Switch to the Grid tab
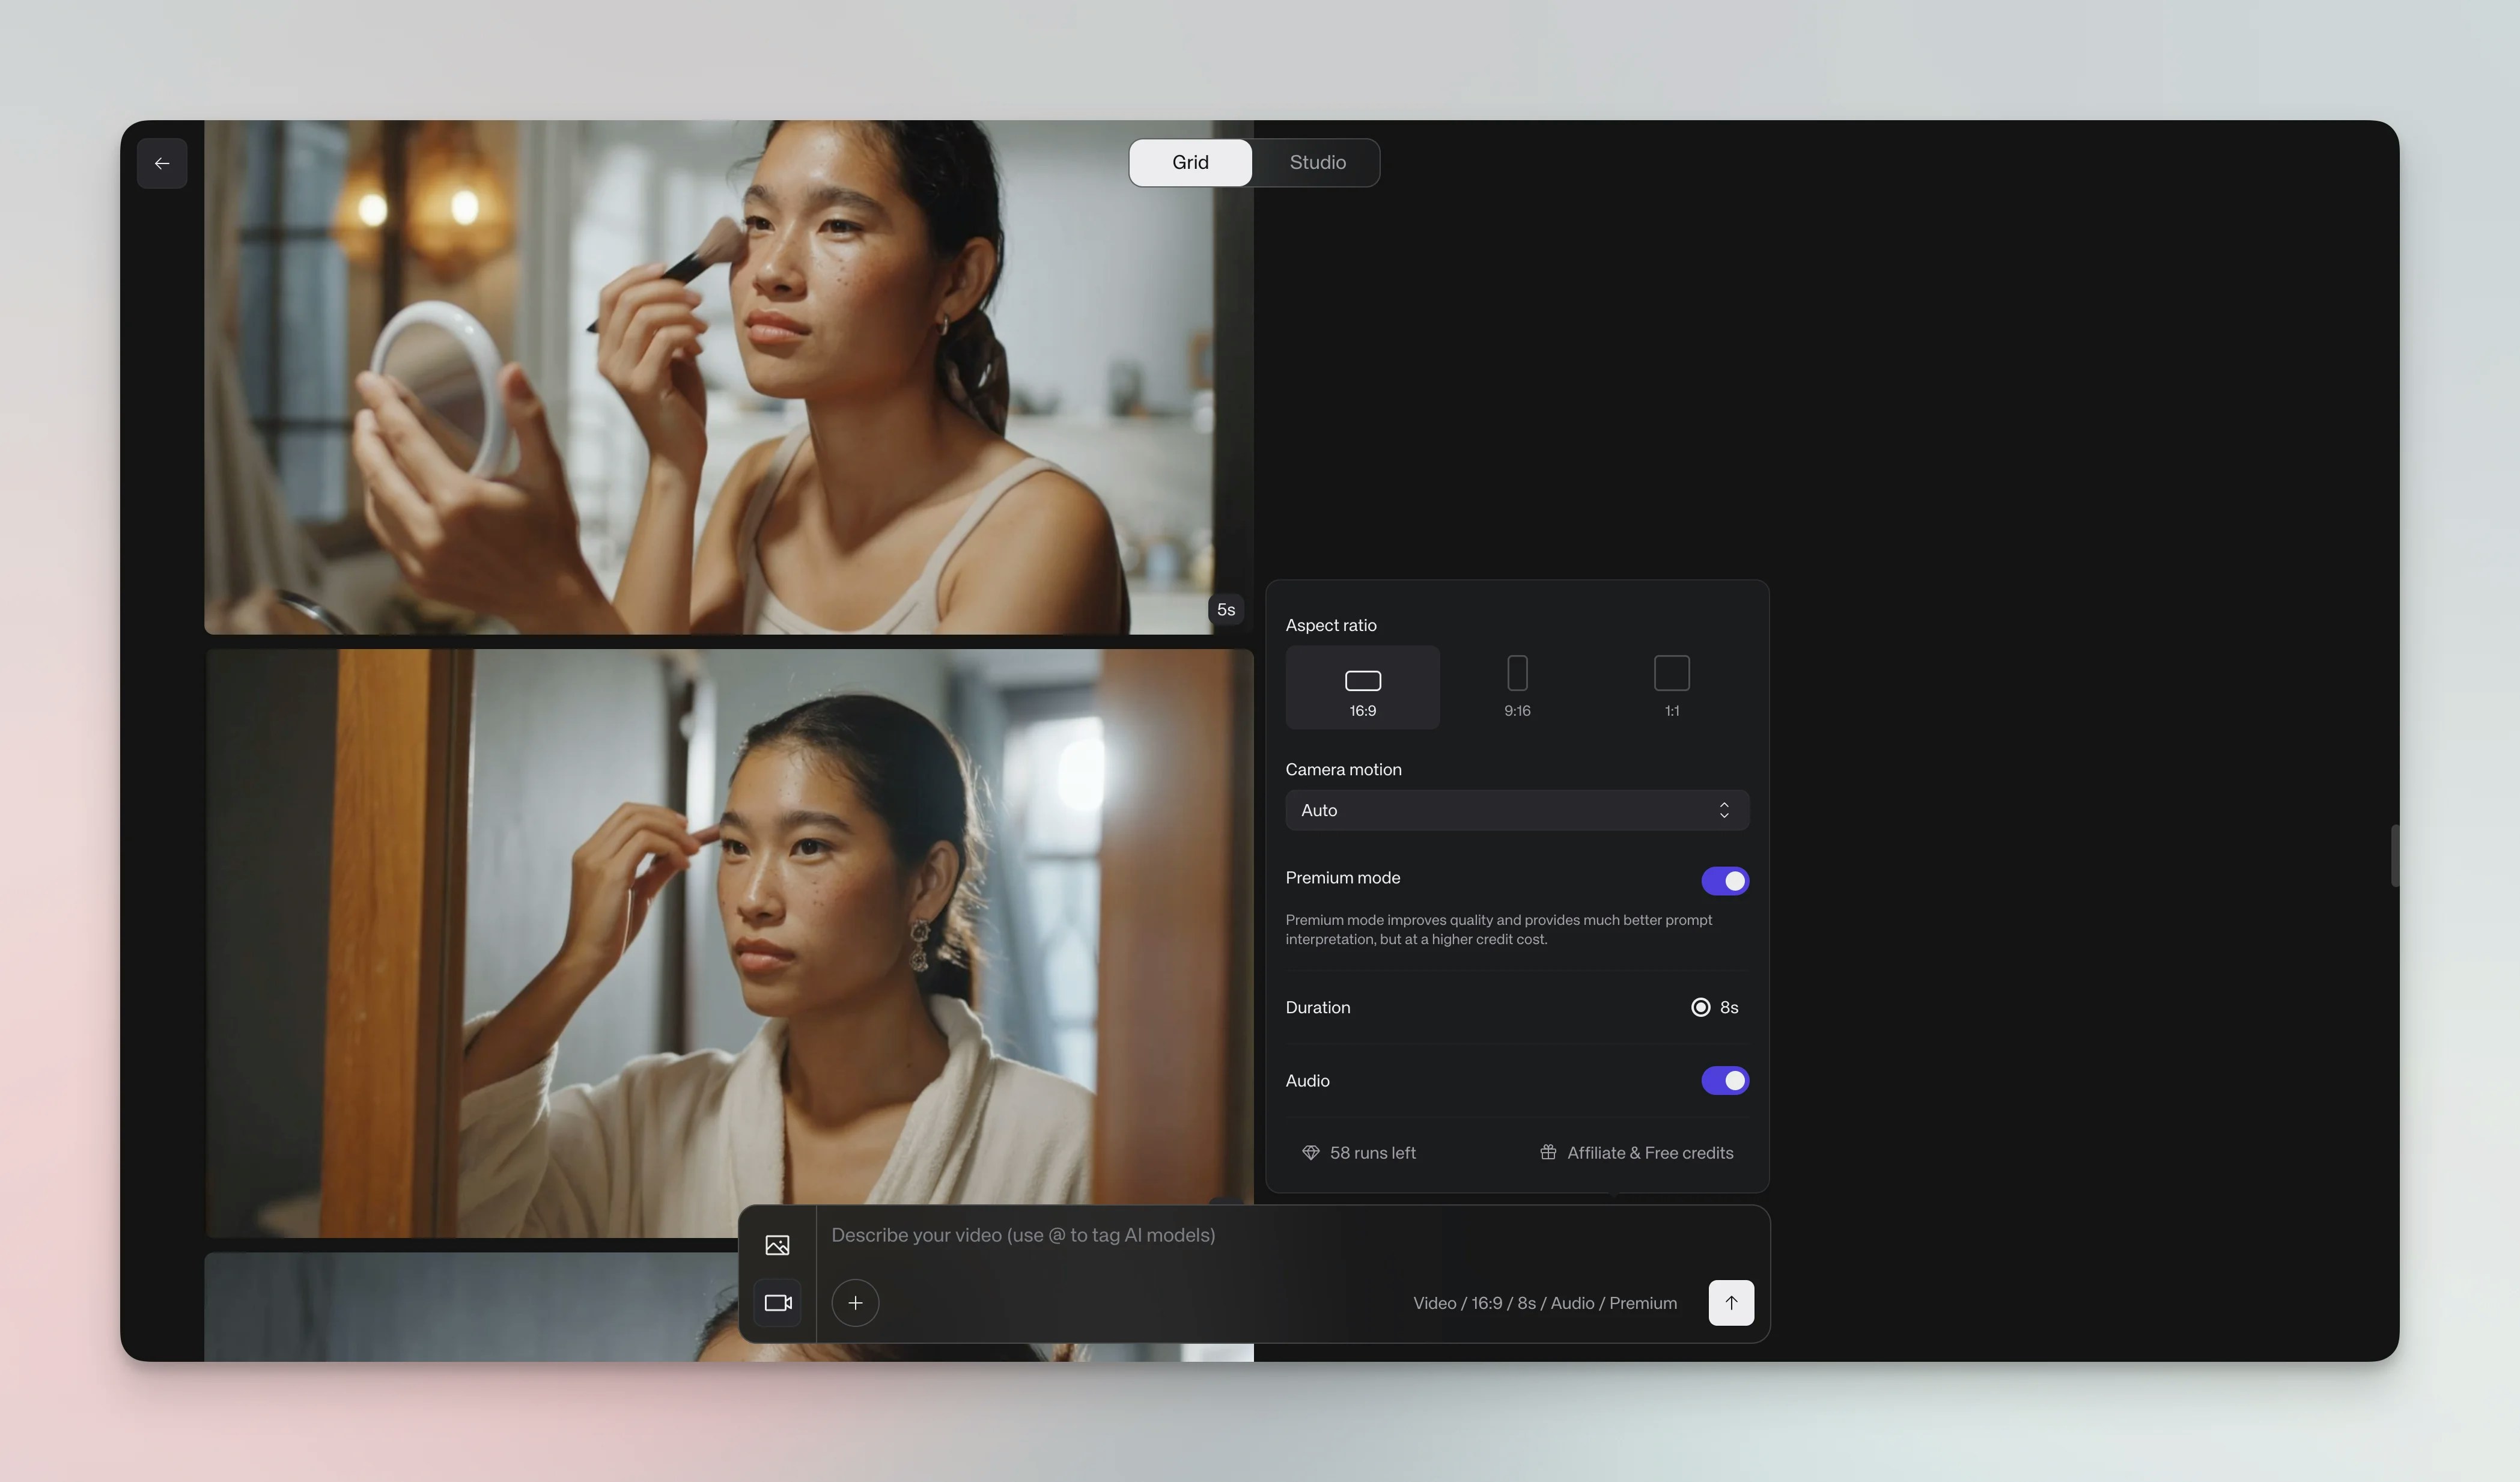 1190,163
